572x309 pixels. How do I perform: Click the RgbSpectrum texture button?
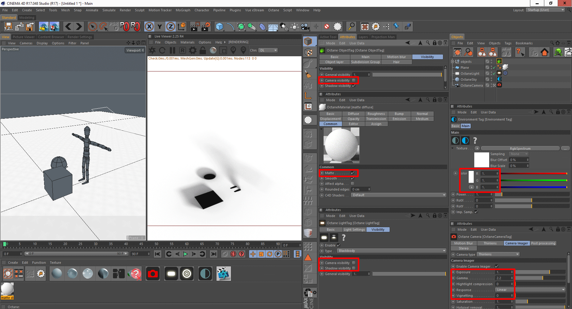(x=520, y=149)
